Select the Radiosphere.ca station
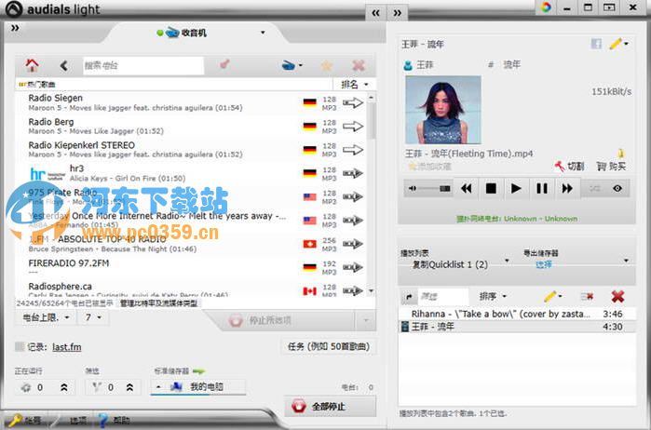 [191, 289]
